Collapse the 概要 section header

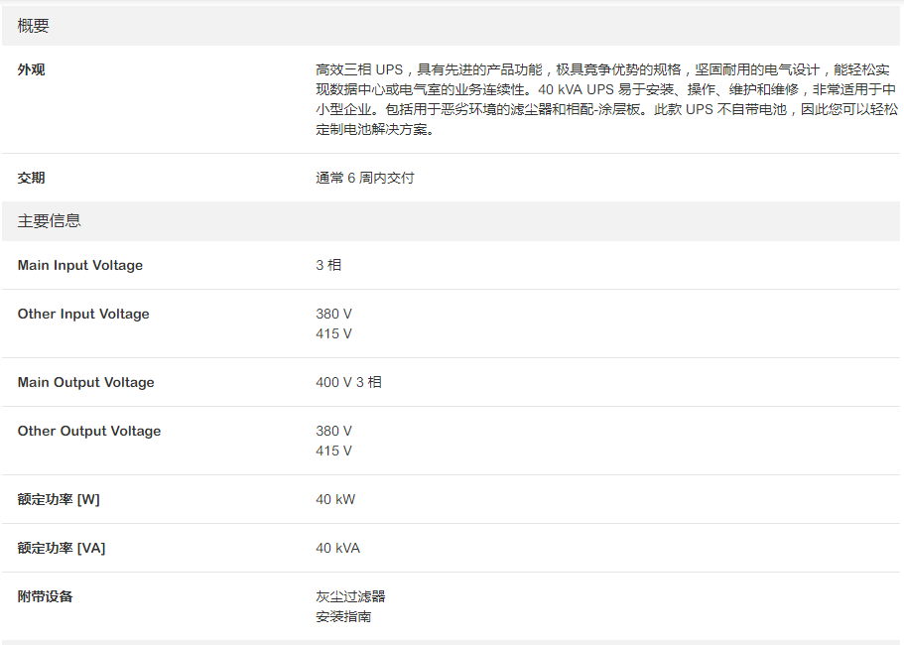(34, 26)
